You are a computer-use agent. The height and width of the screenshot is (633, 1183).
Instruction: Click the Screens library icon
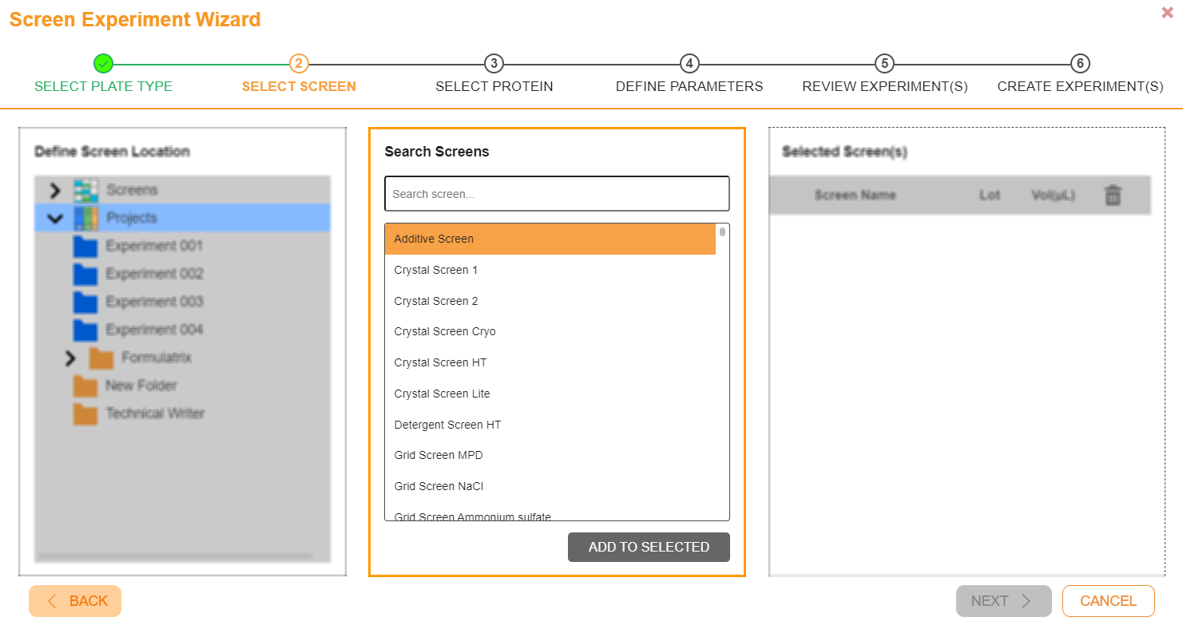pyautogui.click(x=88, y=189)
